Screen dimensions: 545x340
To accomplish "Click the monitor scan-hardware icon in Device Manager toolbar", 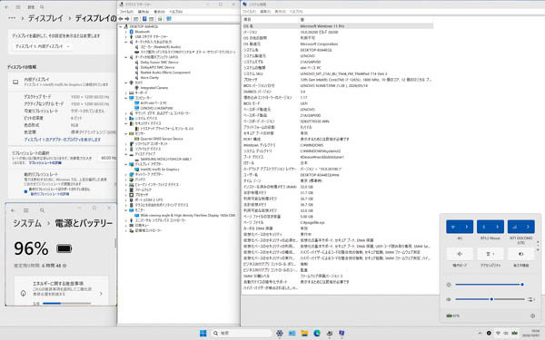I will [x=169, y=19].
